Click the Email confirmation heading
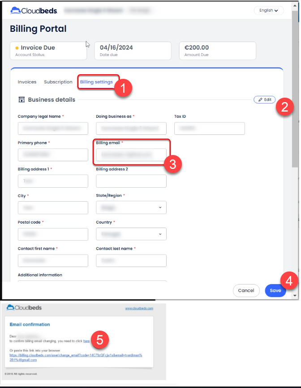The height and width of the screenshot is (388, 301). (x=30, y=324)
